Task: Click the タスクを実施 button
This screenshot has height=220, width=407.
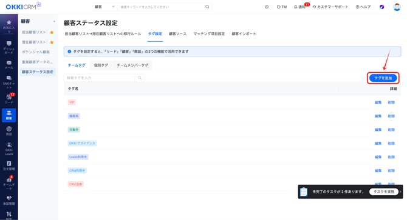Action: click(x=384, y=192)
